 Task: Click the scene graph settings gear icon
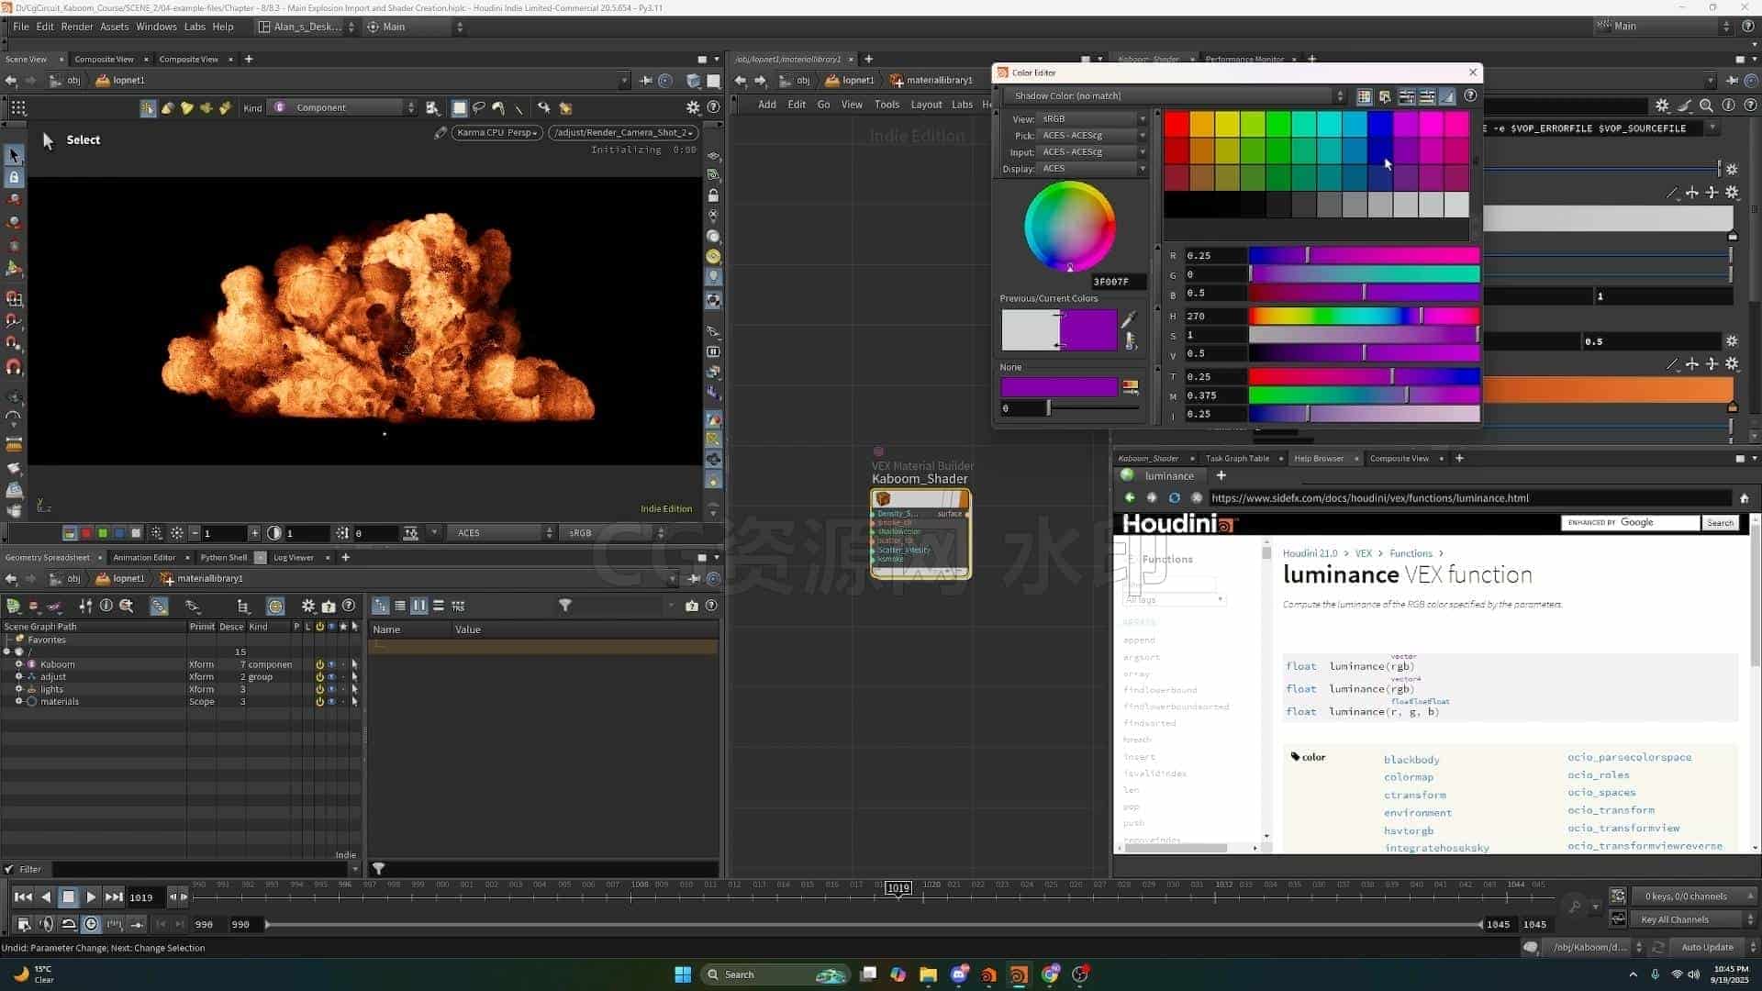[x=308, y=606]
